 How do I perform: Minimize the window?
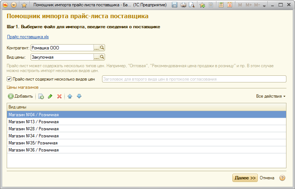272,5
